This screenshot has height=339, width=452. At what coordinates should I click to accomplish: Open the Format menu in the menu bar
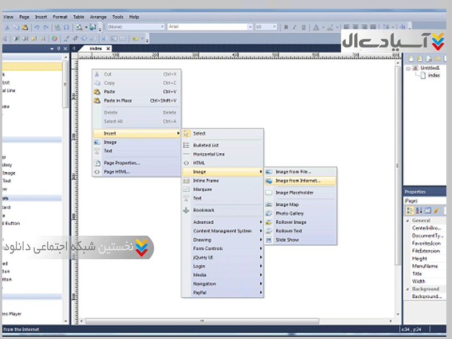(x=60, y=17)
